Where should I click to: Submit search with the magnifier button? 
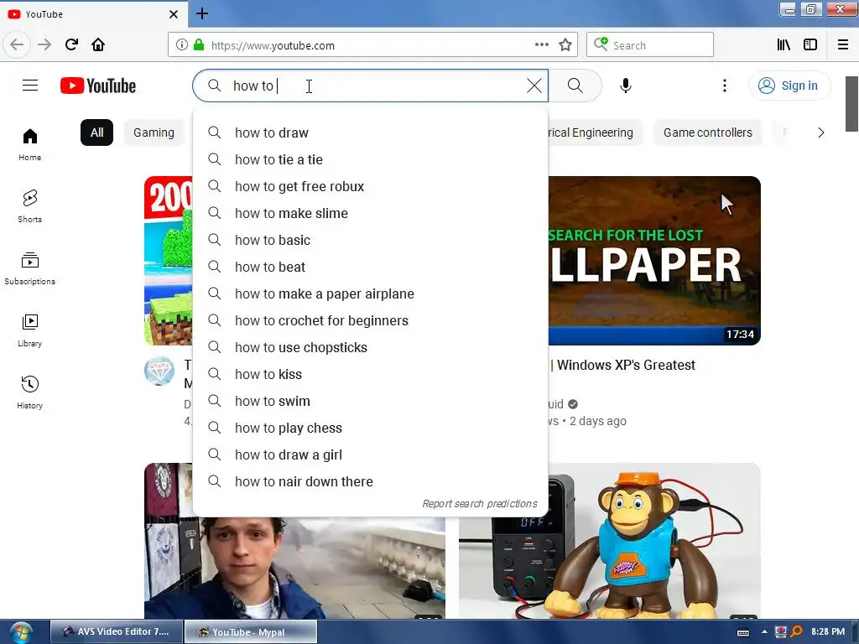(575, 86)
